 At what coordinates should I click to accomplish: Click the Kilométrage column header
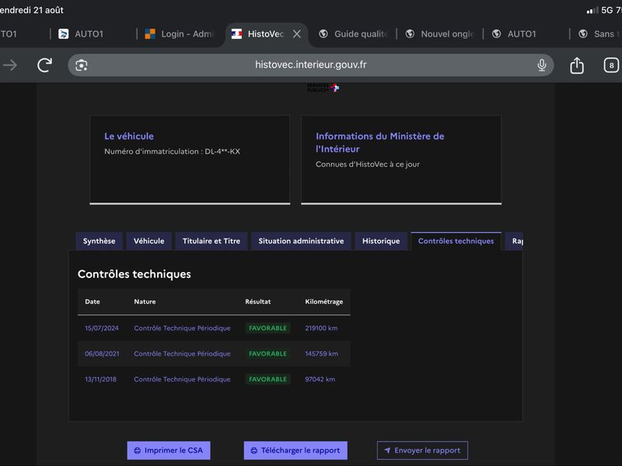(324, 301)
